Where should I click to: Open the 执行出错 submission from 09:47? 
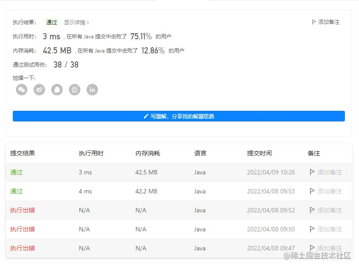tap(23, 248)
